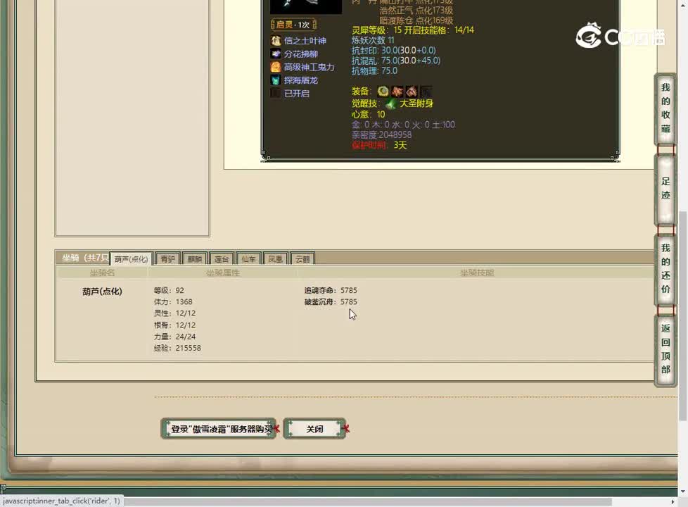Click the 启灵·1次 badge

click(293, 25)
